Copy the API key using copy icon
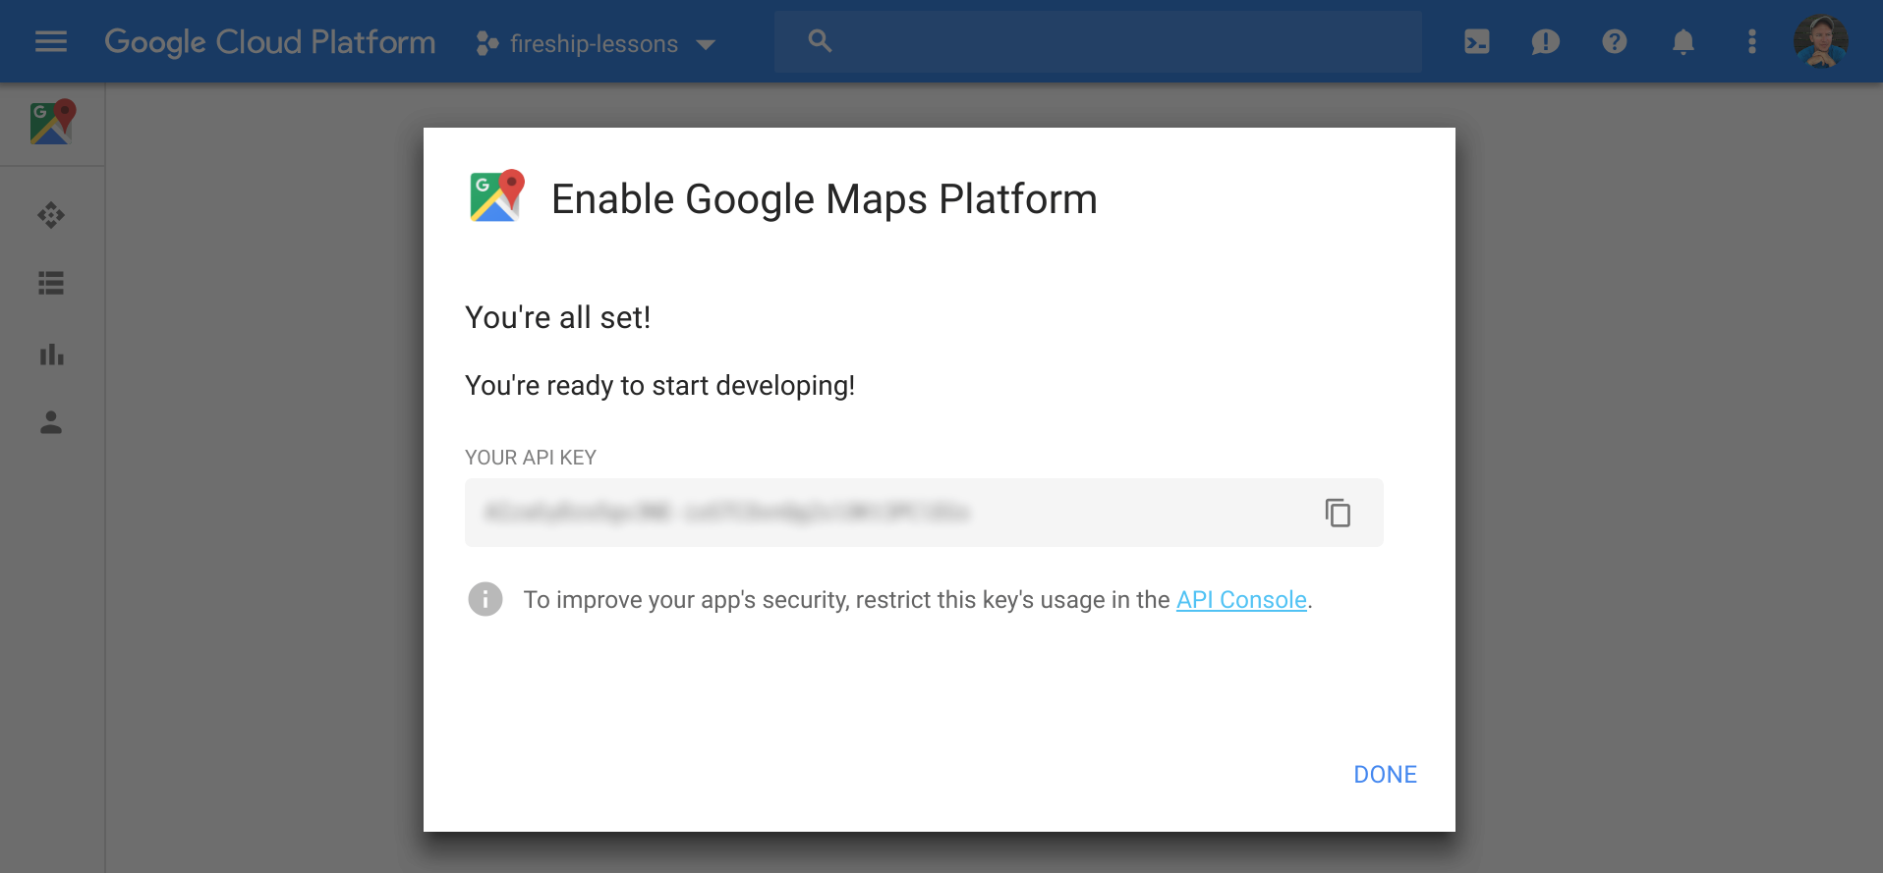The height and width of the screenshot is (873, 1883). click(1337, 513)
